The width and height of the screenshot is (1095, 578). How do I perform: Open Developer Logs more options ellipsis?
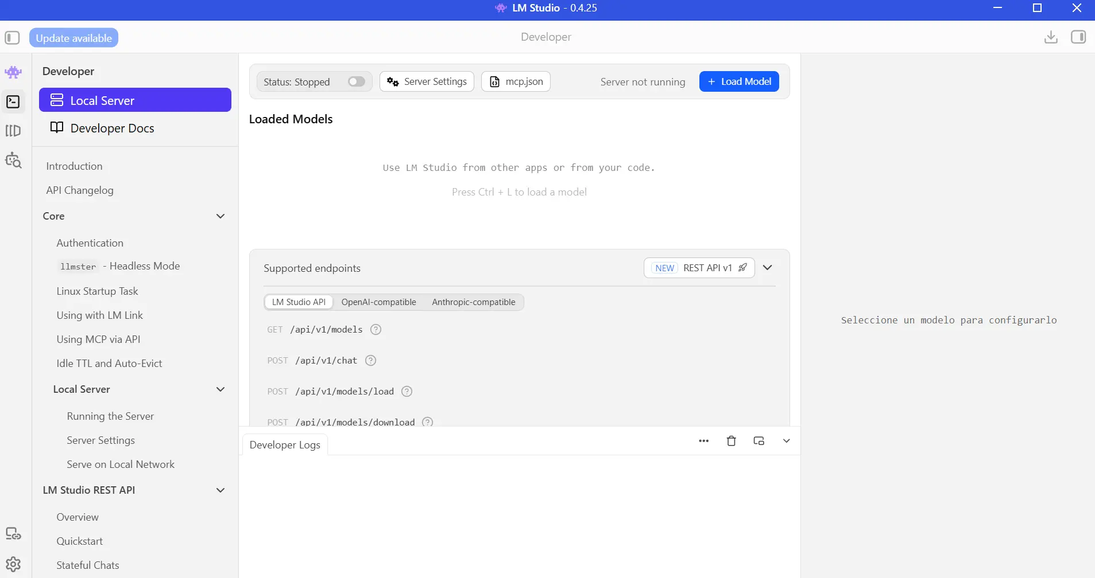(x=704, y=441)
